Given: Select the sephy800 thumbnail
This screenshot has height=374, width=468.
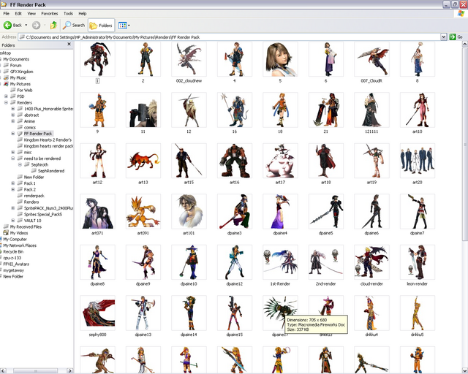Looking at the screenshot, I should click(97, 313).
